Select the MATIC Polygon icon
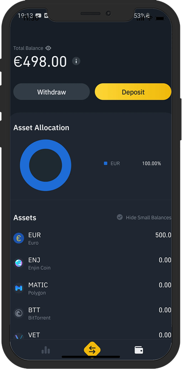This screenshot has height=369, width=182. click(x=19, y=288)
